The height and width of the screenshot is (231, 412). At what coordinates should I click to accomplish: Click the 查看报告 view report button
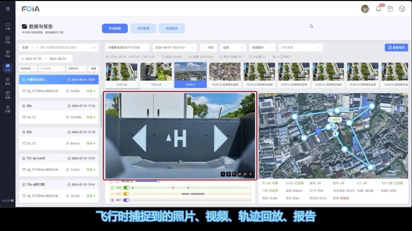tap(396, 48)
